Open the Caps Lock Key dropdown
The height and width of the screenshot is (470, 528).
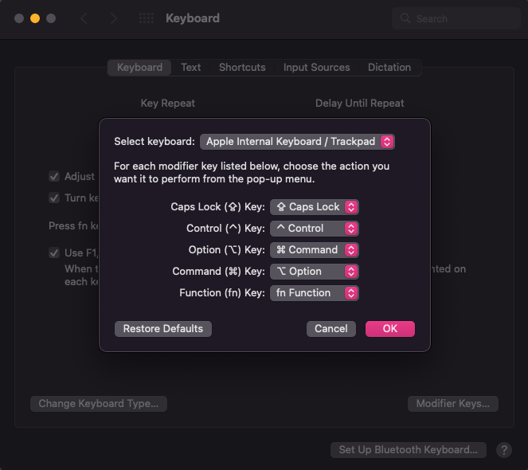click(x=315, y=207)
